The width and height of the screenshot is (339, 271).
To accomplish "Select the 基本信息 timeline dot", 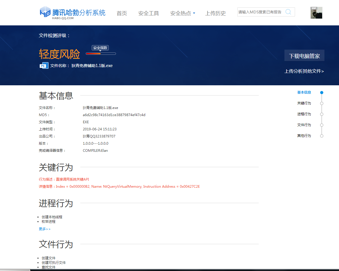I will 322,93.
